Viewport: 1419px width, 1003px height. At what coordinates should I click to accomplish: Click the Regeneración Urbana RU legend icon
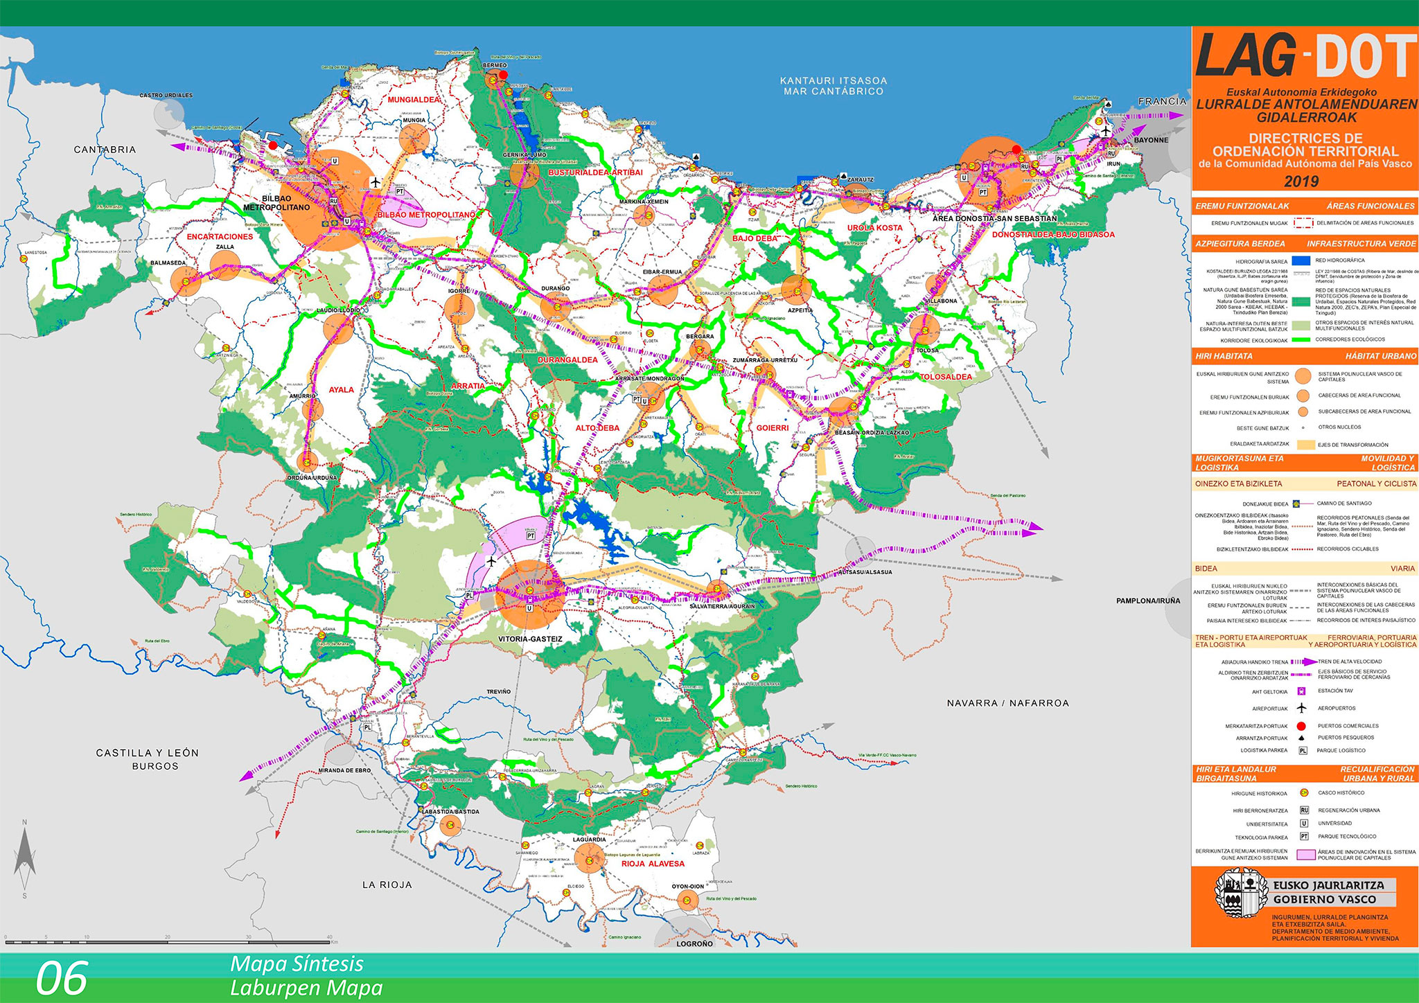[x=1303, y=810]
